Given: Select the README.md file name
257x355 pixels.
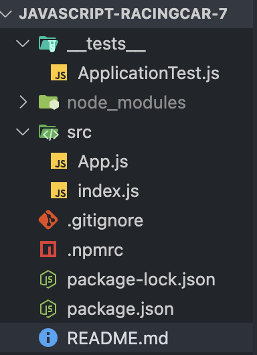Looking at the screenshot, I should 118,338.
